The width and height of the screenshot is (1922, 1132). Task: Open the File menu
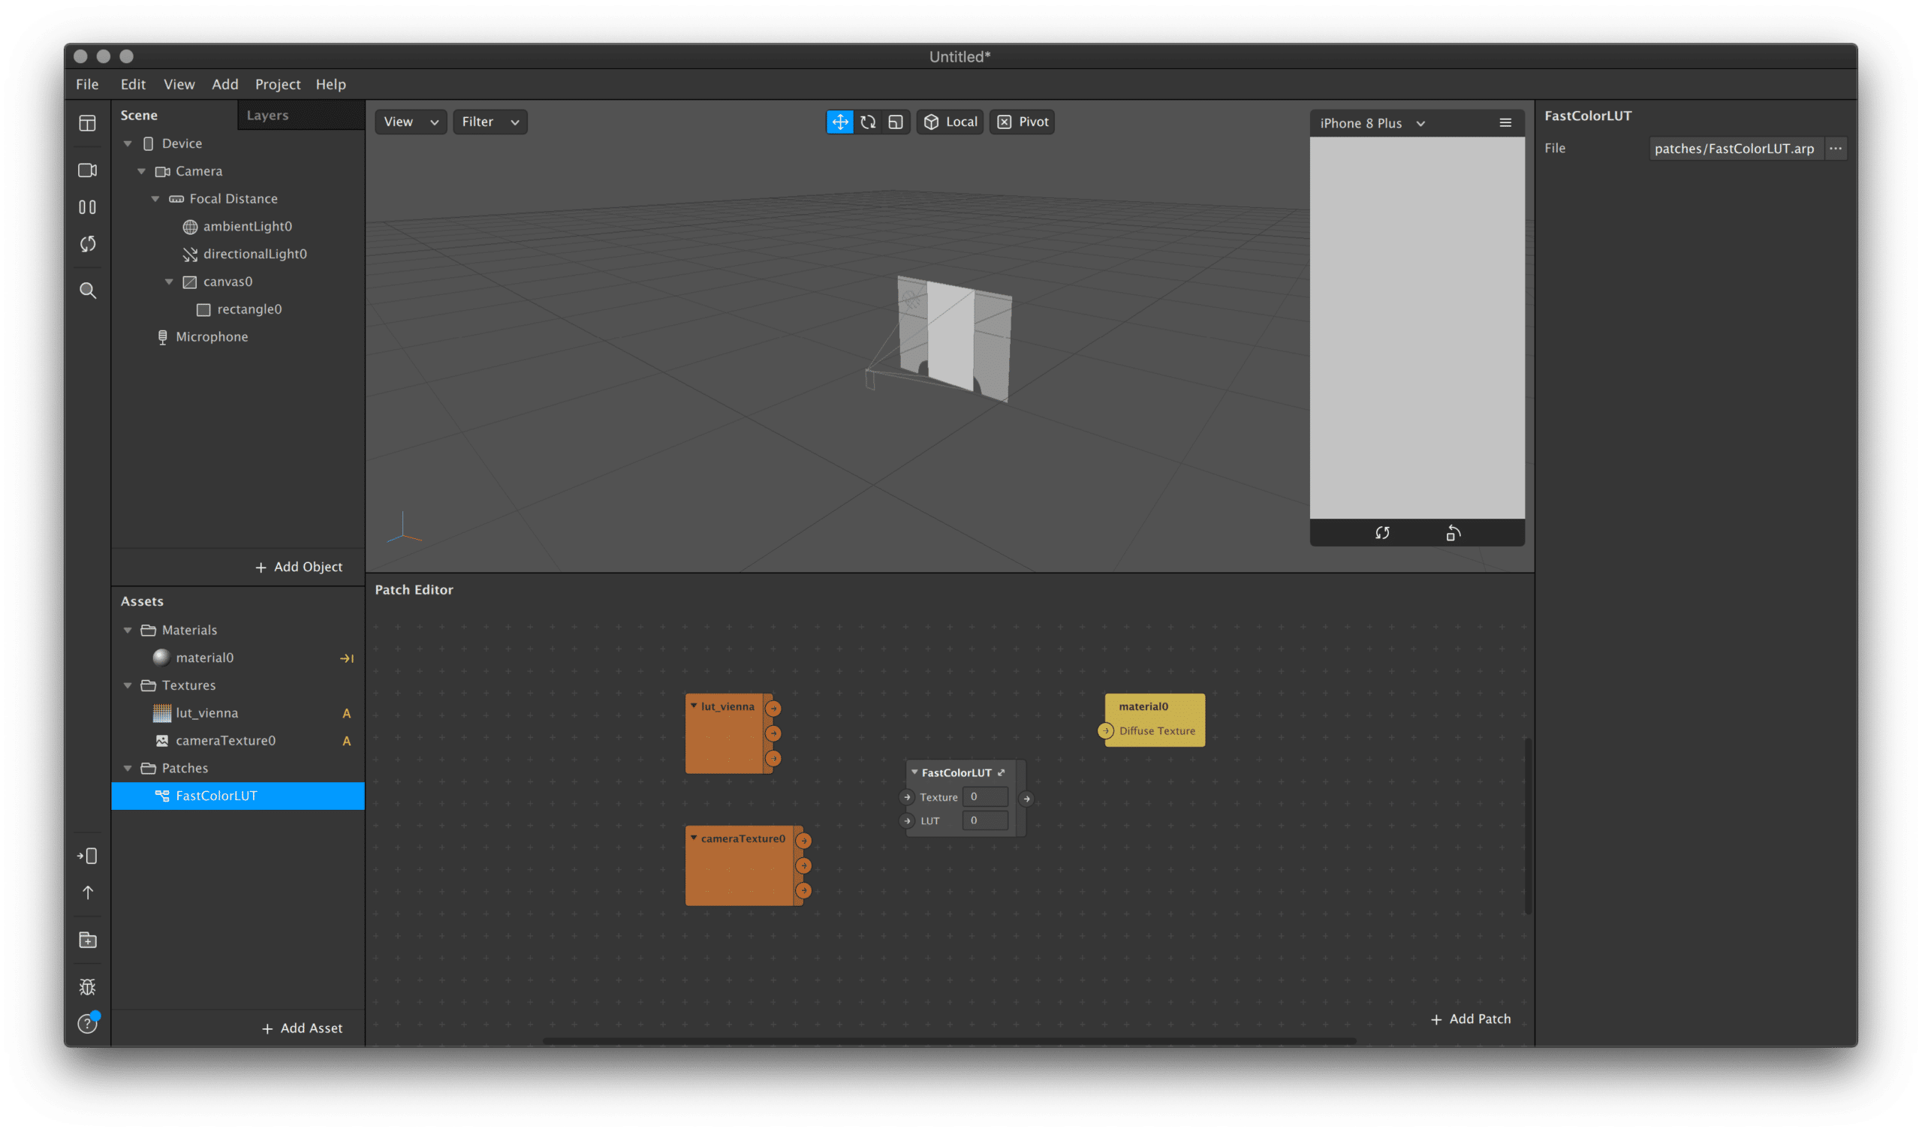[x=87, y=84]
